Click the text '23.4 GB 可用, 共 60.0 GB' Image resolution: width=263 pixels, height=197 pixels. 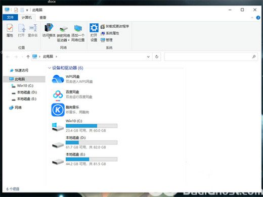(x=86, y=131)
